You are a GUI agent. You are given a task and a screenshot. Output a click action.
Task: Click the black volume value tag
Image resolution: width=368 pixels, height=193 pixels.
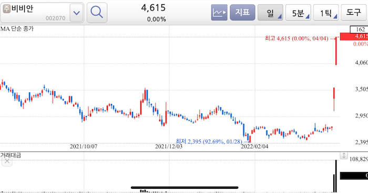[x=354, y=176]
